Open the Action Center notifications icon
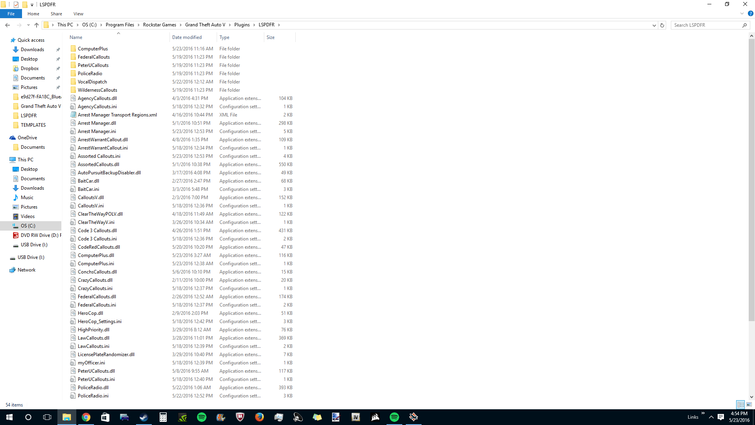Viewport: 755px width, 425px height. coord(721,417)
